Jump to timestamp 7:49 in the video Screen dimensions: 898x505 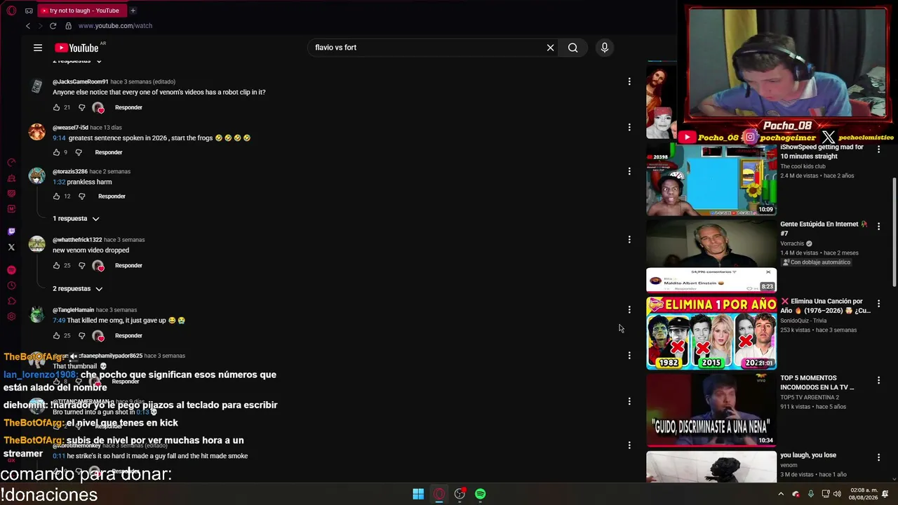coord(59,320)
